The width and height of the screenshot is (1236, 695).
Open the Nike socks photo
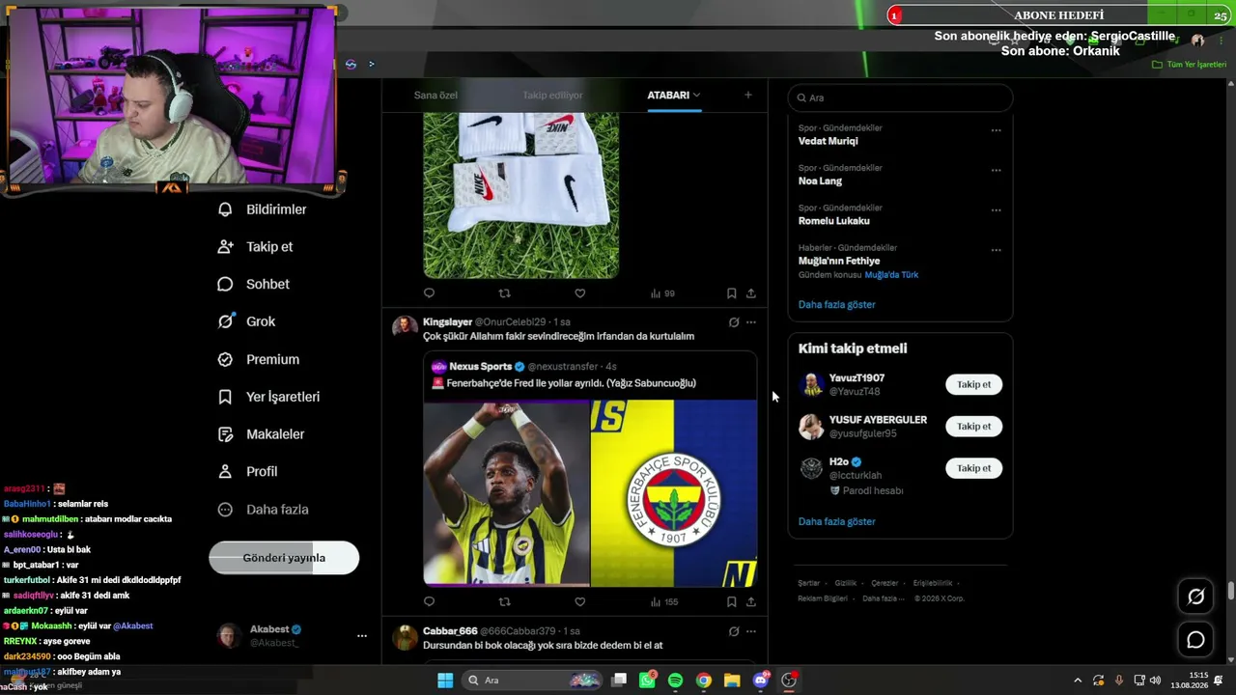(x=521, y=196)
